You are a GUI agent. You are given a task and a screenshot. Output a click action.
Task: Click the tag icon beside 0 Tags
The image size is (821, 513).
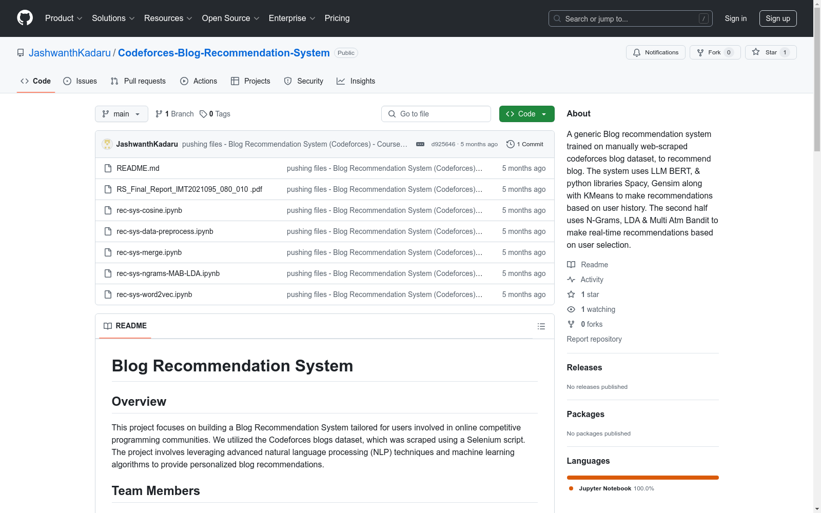203,114
